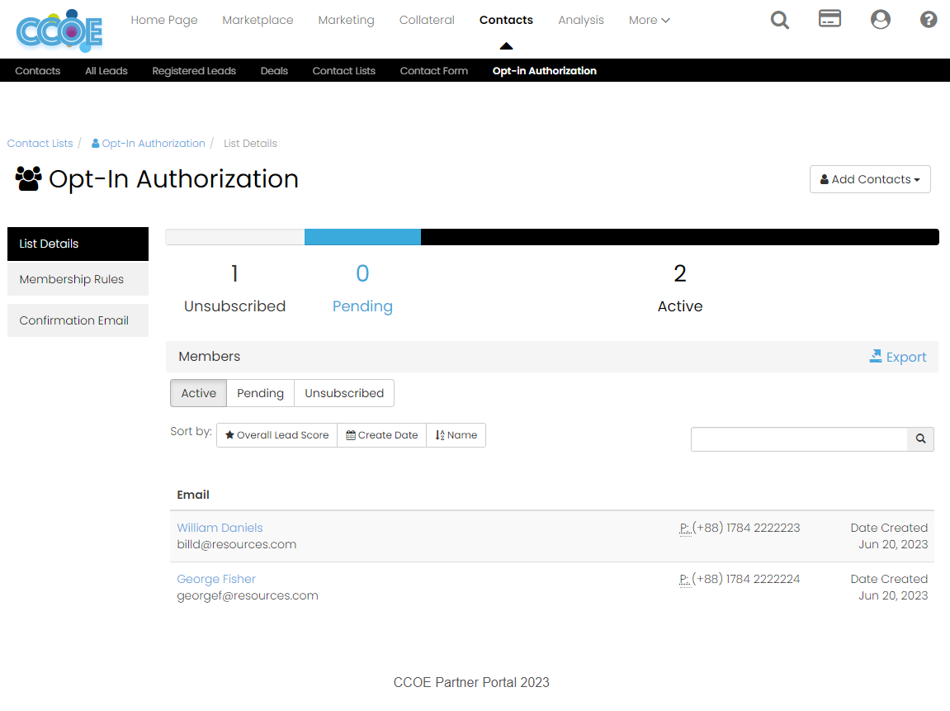This screenshot has width=950, height=711.
Task: Open the user account profile icon
Action: (880, 19)
